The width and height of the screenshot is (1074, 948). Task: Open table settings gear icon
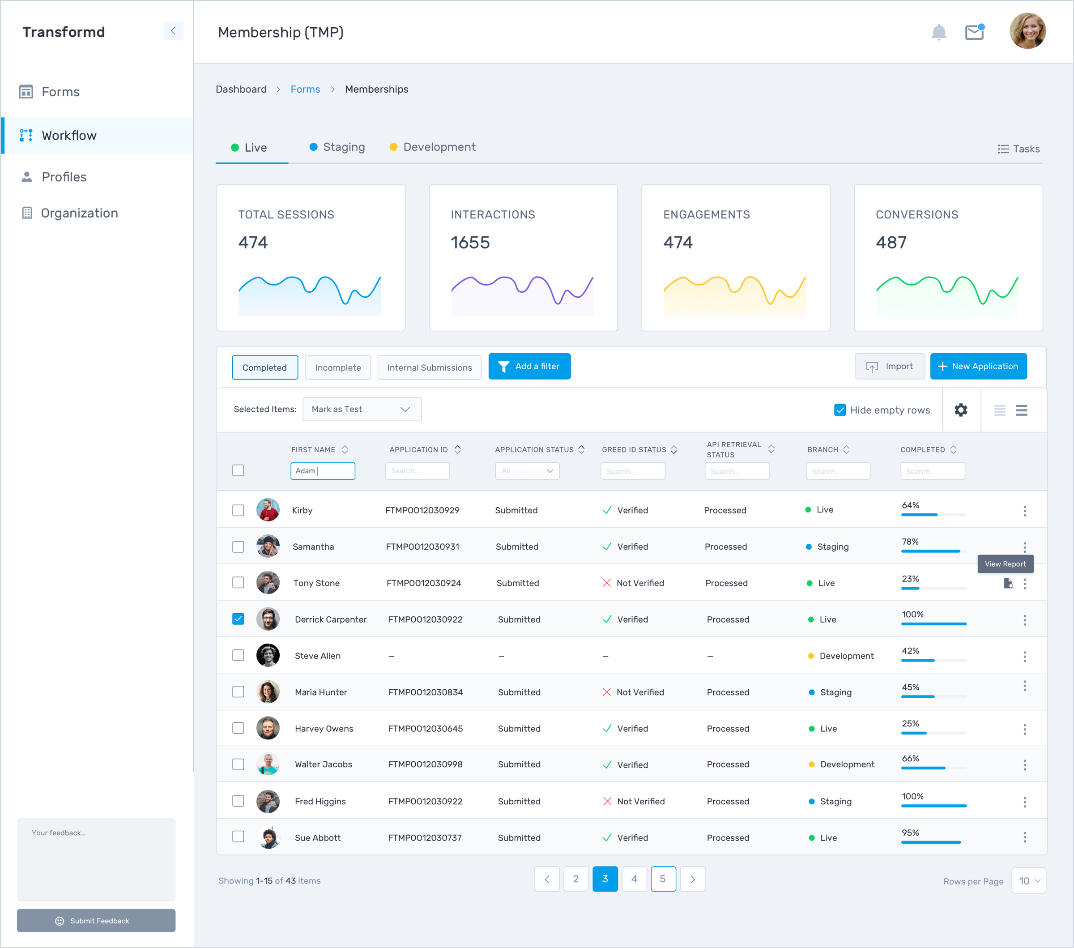(x=960, y=410)
